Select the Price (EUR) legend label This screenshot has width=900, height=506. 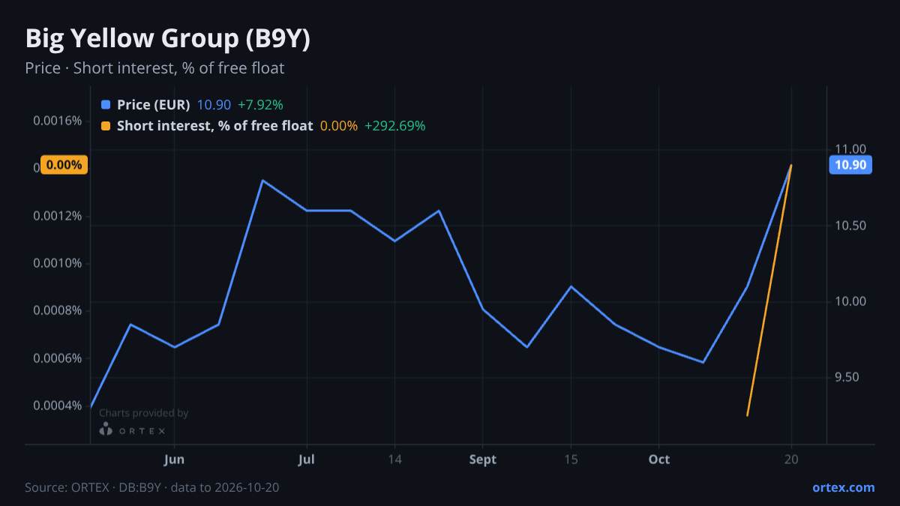[153, 105]
